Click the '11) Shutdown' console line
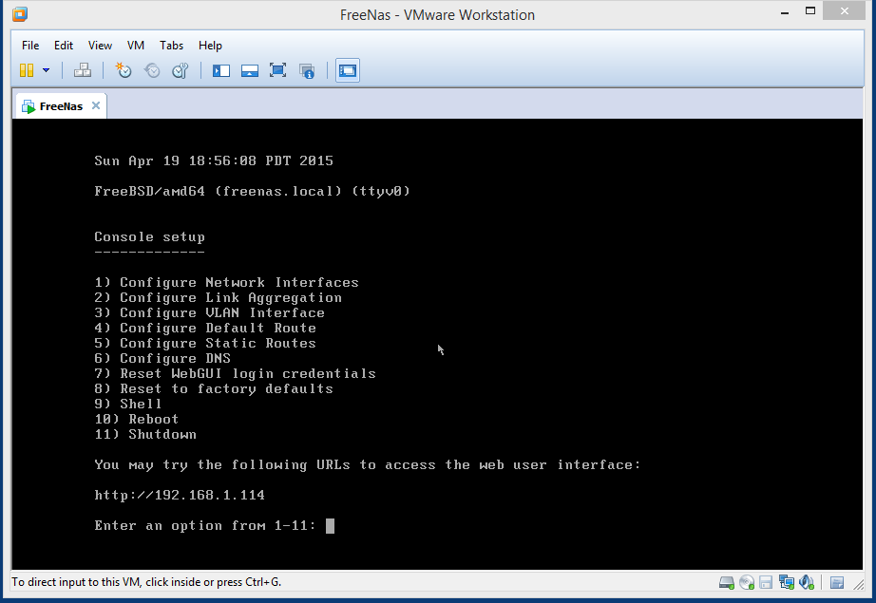The width and height of the screenshot is (876, 603). coord(145,434)
